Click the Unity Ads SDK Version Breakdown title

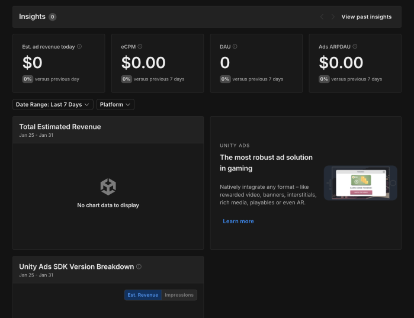point(76,267)
